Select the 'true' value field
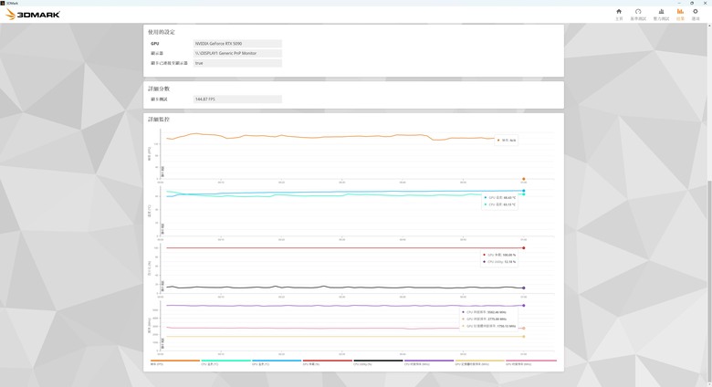 pos(237,63)
